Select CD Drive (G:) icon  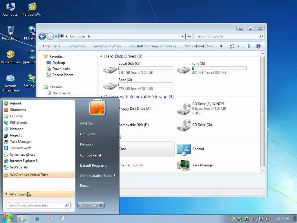184,125
